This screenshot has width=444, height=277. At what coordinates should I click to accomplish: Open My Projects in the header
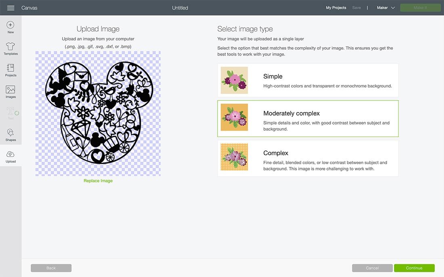click(x=336, y=8)
